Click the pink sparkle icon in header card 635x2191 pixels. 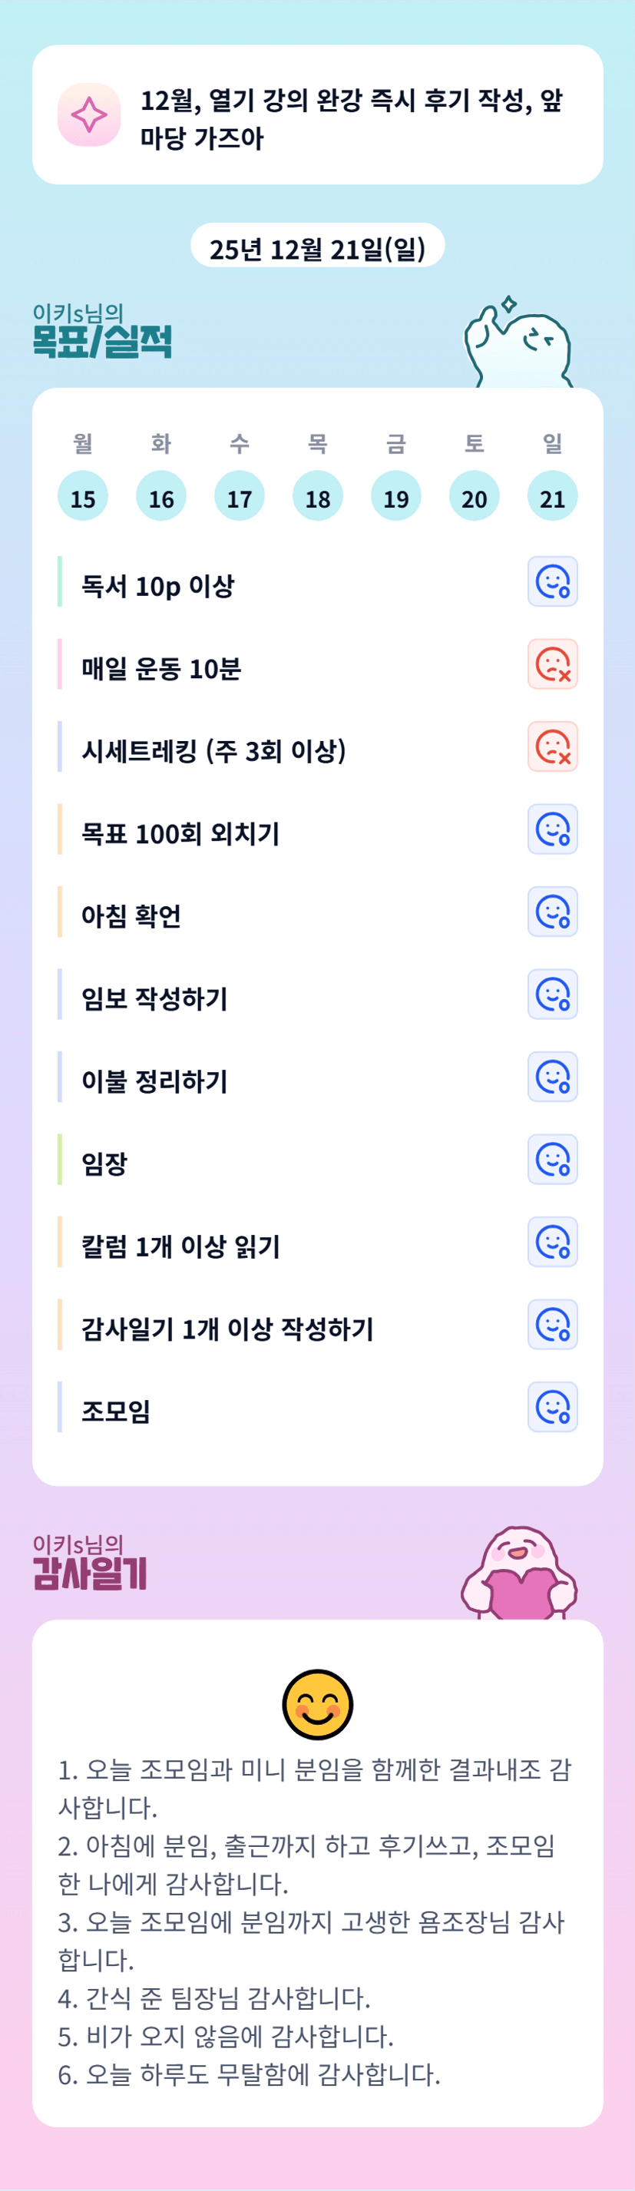coord(89,115)
